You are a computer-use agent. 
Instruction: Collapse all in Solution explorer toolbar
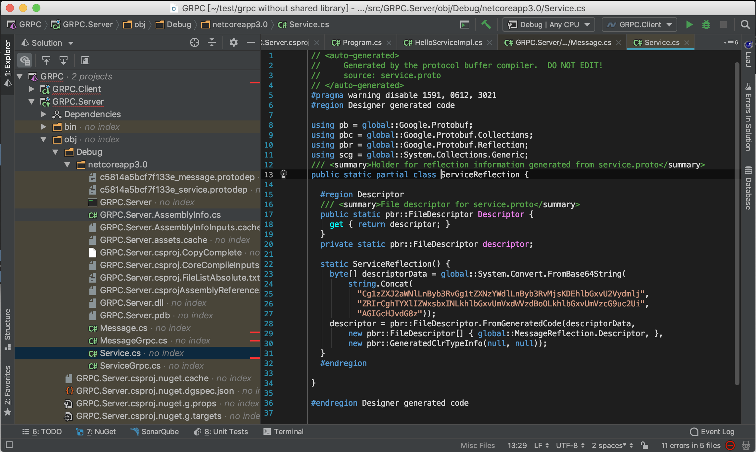[212, 43]
